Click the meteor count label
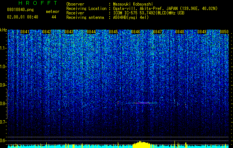This screenshot has width=233, height=148. click(53, 11)
